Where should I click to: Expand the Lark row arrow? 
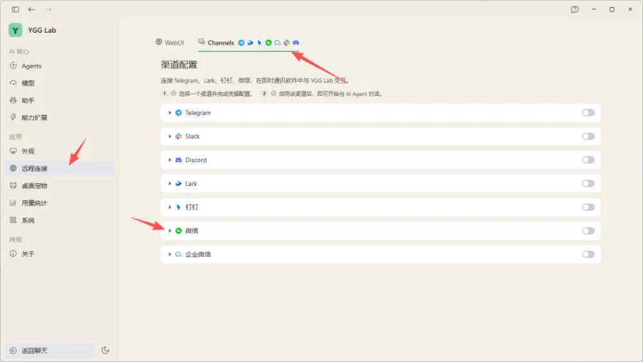click(170, 183)
